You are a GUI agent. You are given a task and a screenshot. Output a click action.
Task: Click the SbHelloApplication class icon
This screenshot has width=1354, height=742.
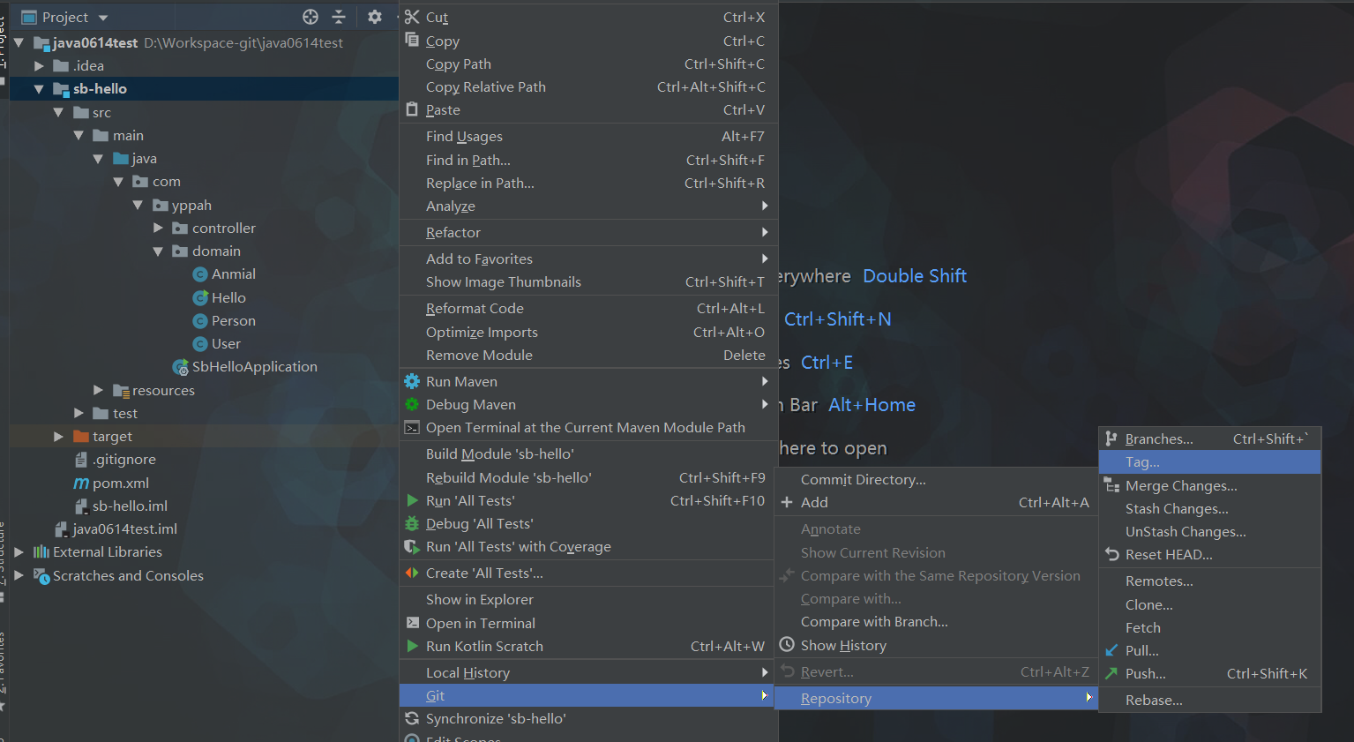point(181,367)
